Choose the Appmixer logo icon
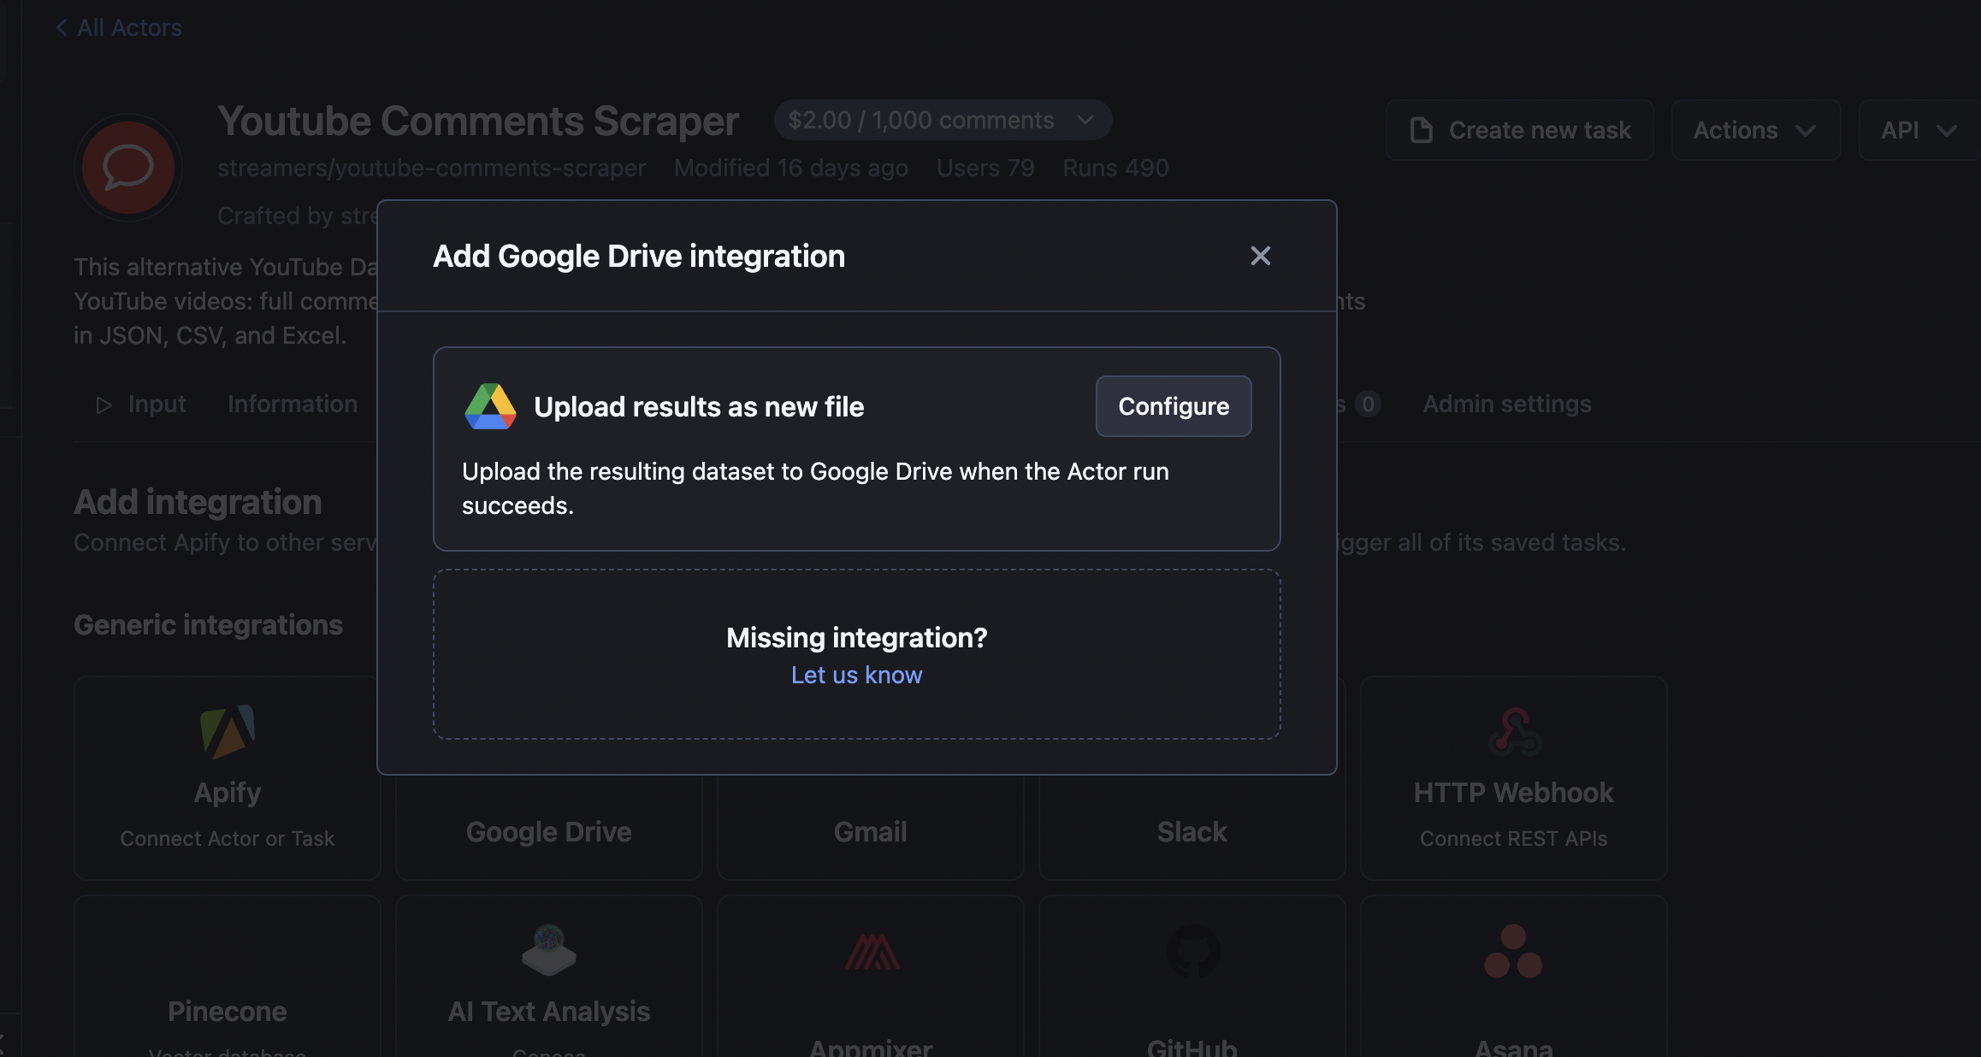Viewport: 1981px width, 1057px height. click(x=872, y=952)
